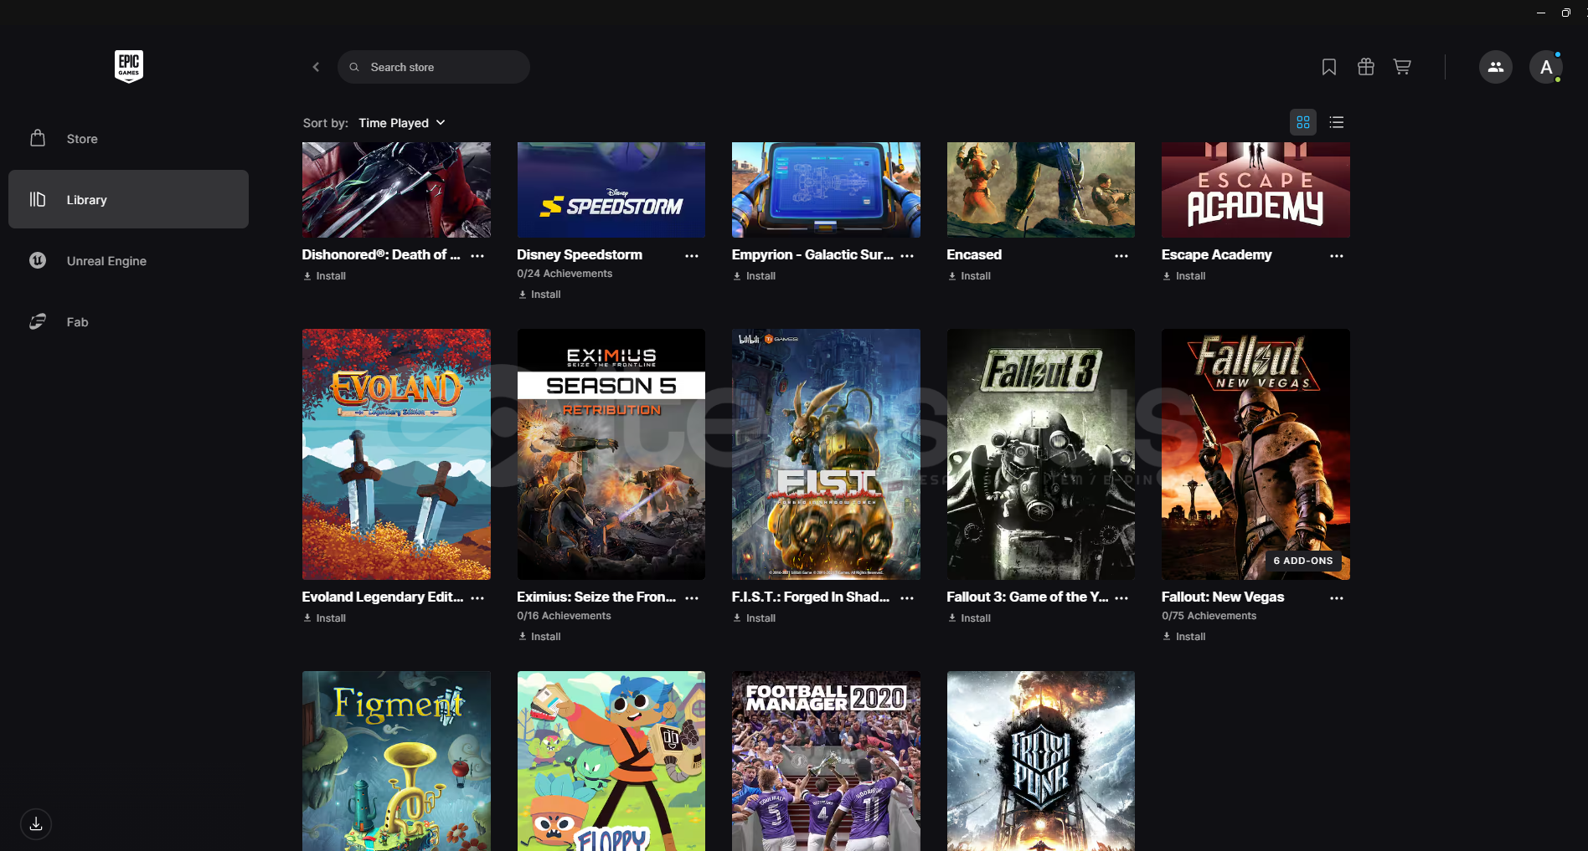1588x851 pixels.
Task: Open the Encased cover thumbnail
Action: (x=1041, y=190)
